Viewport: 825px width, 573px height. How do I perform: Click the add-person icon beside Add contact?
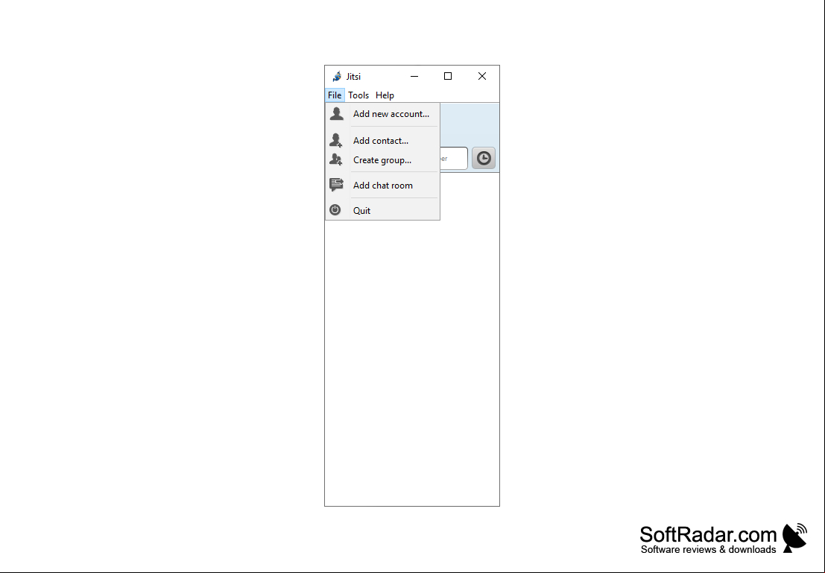(x=335, y=140)
